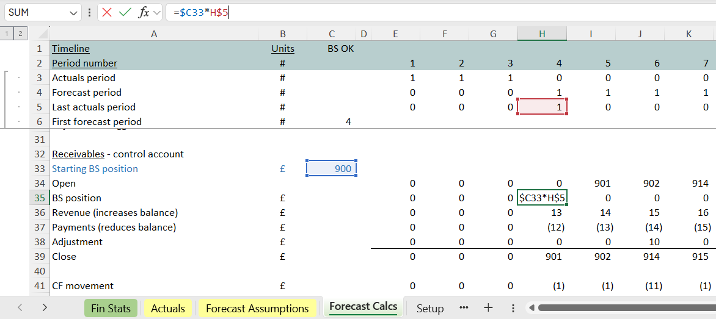The width and height of the screenshot is (716, 319).
Task: Expand outline to level 2
Action: click(20, 34)
